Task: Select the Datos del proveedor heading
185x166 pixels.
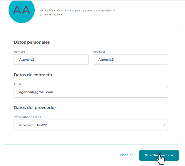Action: tap(35, 107)
